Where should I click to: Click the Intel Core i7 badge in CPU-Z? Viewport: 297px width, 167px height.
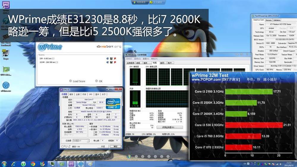click(113, 103)
